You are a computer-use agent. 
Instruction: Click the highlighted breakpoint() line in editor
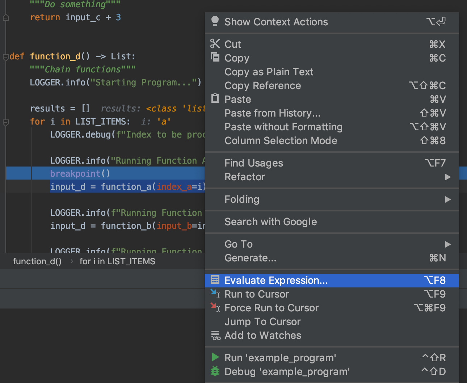coord(76,173)
